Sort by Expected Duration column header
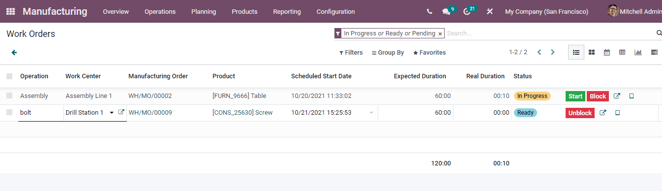662x191 pixels. pyautogui.click(x=420, y=76)
